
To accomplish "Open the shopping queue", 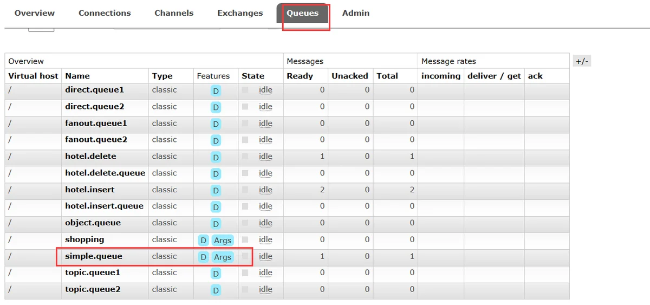I will pos(84,239).
